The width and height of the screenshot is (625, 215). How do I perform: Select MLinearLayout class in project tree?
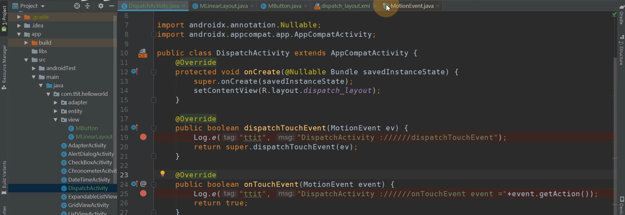pyautogui.click(x=90, y=137)
